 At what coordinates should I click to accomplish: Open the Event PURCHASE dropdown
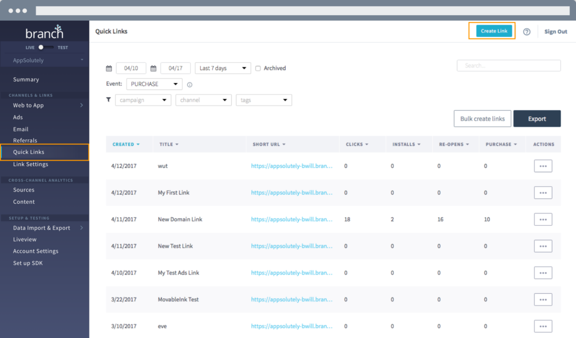tap(154, 84)
